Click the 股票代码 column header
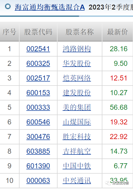This screenshot has width=133, height=189. pos(38,32)
